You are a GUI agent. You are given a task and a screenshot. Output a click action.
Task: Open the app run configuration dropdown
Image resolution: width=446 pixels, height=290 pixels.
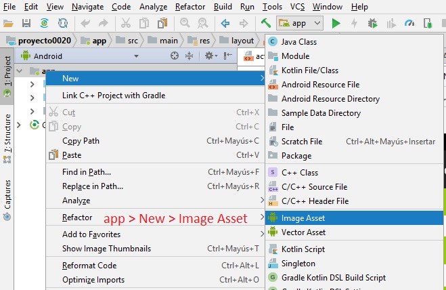click(299, 23)
